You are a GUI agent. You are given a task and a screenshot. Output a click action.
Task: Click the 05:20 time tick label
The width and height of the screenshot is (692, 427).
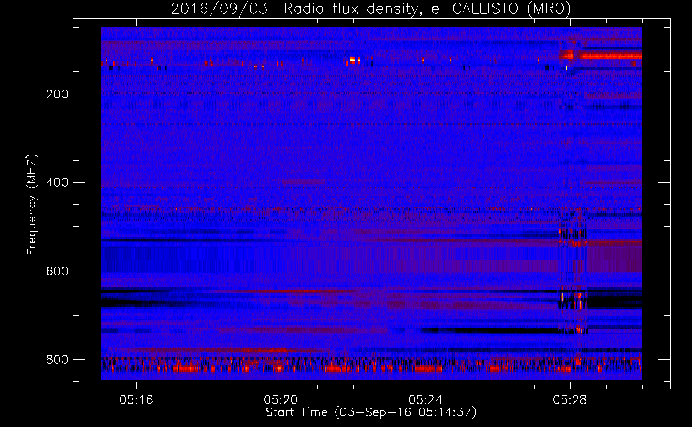point(281,400)
